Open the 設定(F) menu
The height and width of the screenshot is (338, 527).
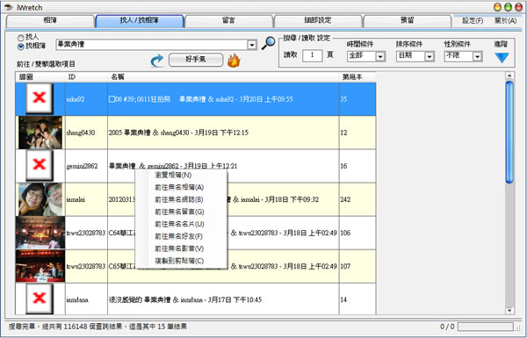tap(473, 21)
